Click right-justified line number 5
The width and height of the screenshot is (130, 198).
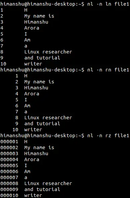click(x=17, y=100)
